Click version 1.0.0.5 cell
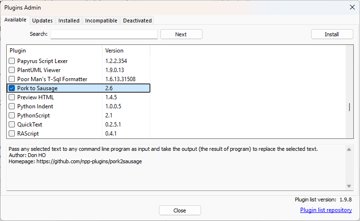360x221 pixels. point(113,106)
